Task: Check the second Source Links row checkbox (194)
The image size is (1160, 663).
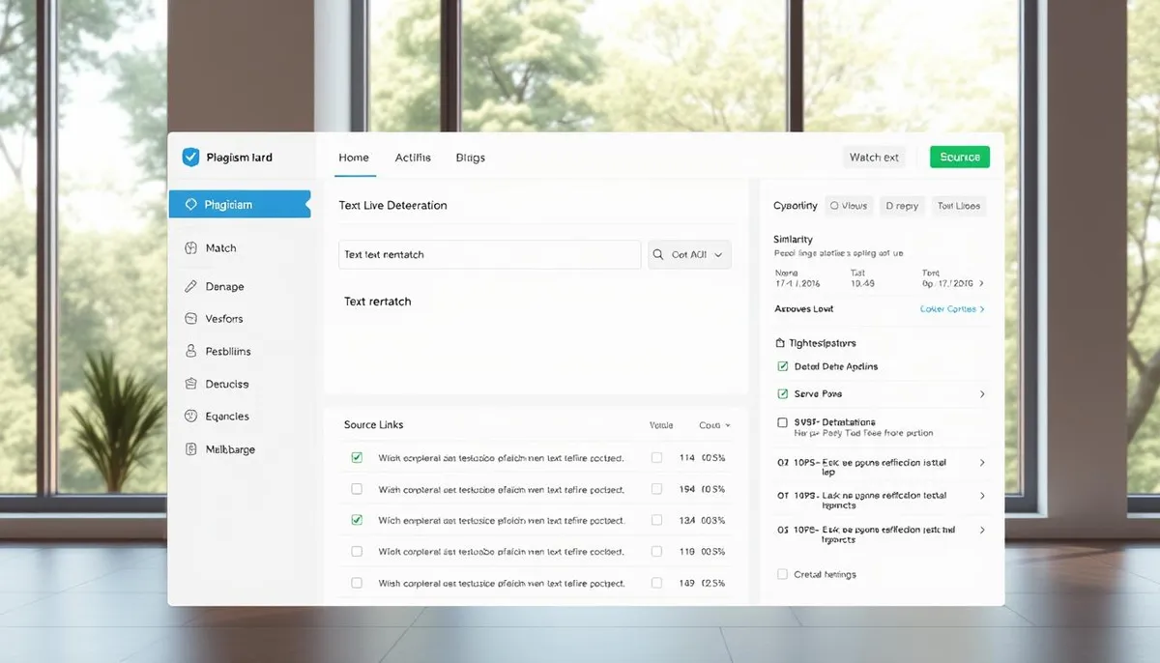Action: point(357,489)
